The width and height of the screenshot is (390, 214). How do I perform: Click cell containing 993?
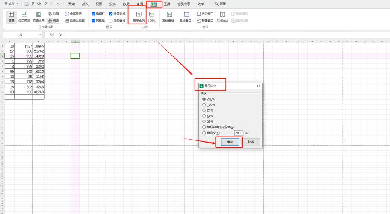point(24,92)
